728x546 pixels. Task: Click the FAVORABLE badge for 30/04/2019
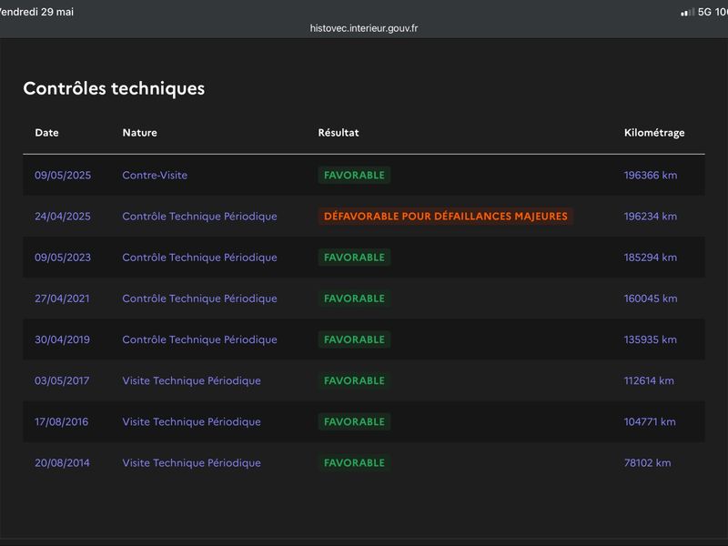point(354,339)
